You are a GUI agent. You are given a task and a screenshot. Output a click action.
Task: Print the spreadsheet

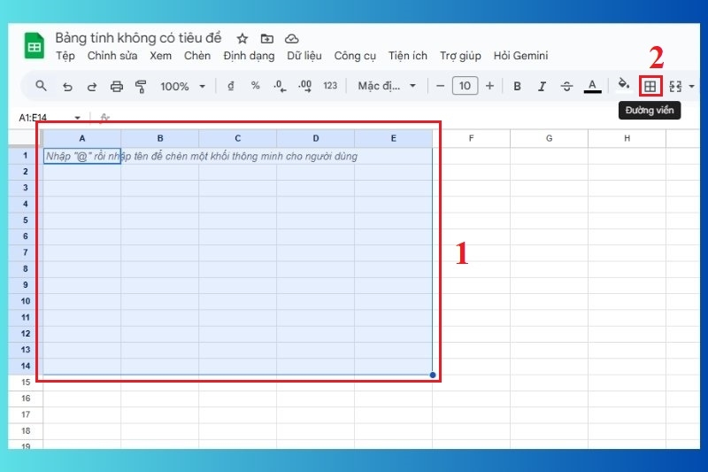coord(117,86)
